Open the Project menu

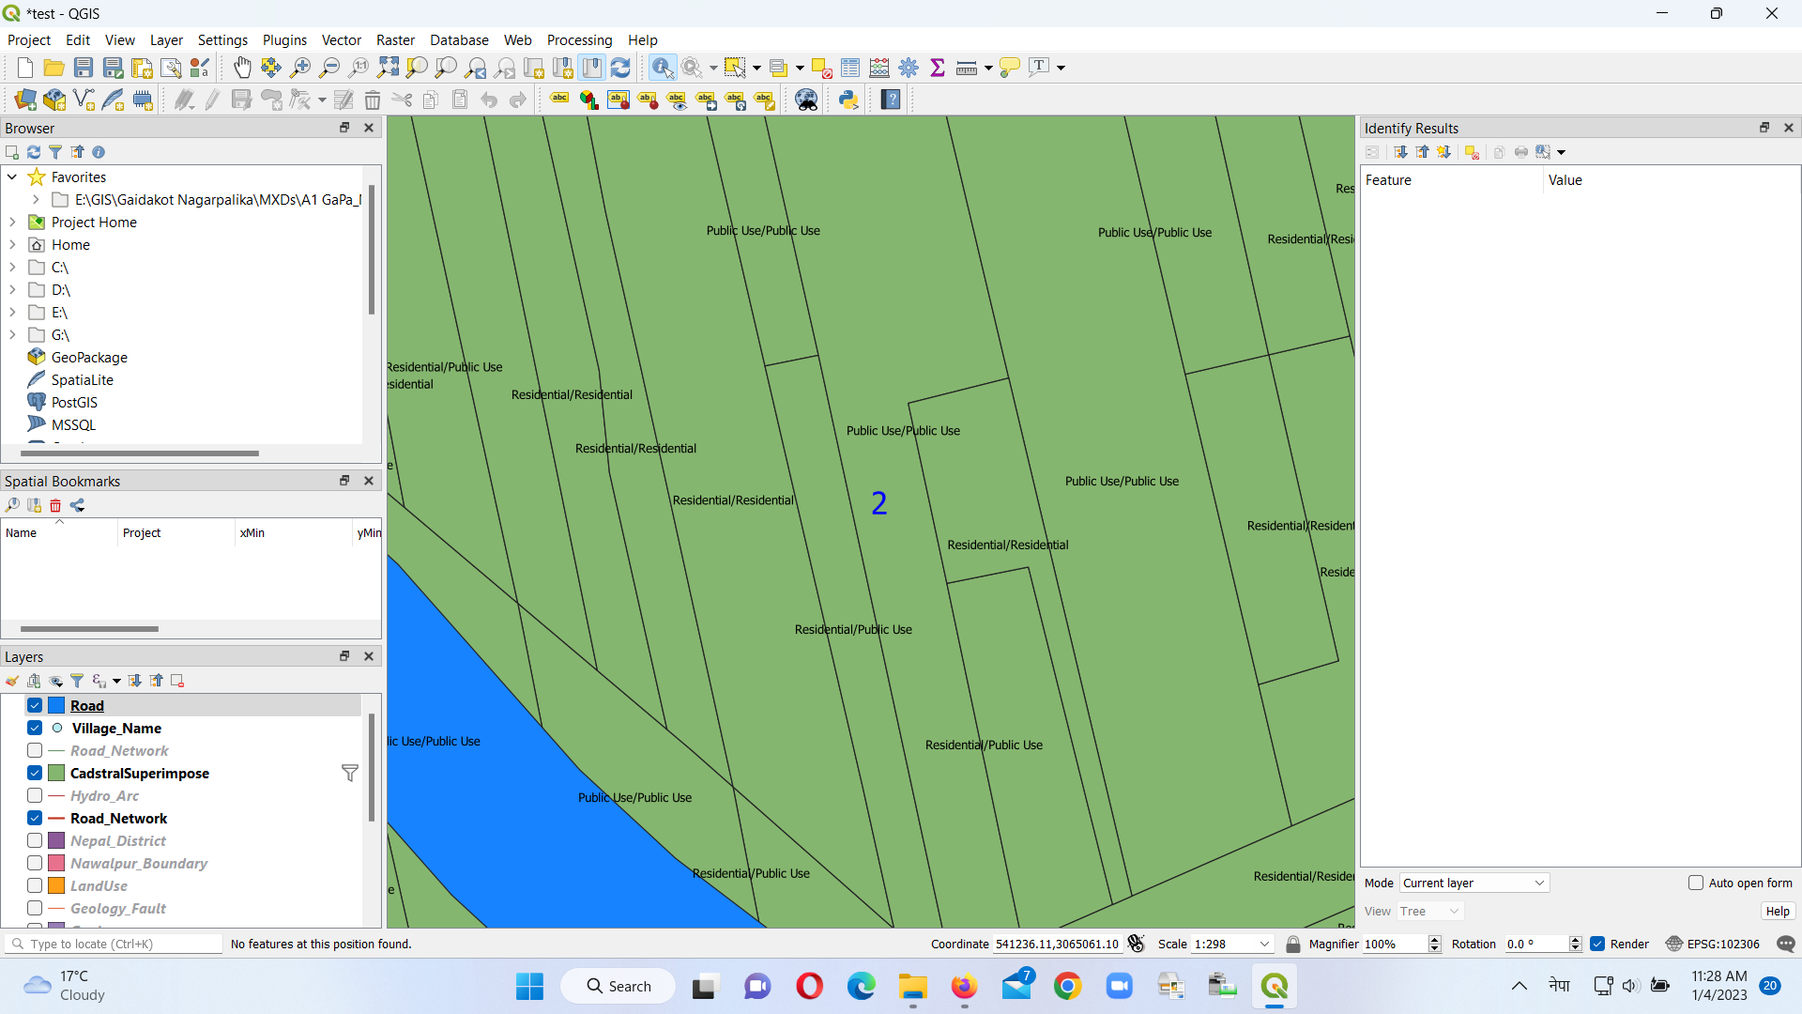point(29,39)
